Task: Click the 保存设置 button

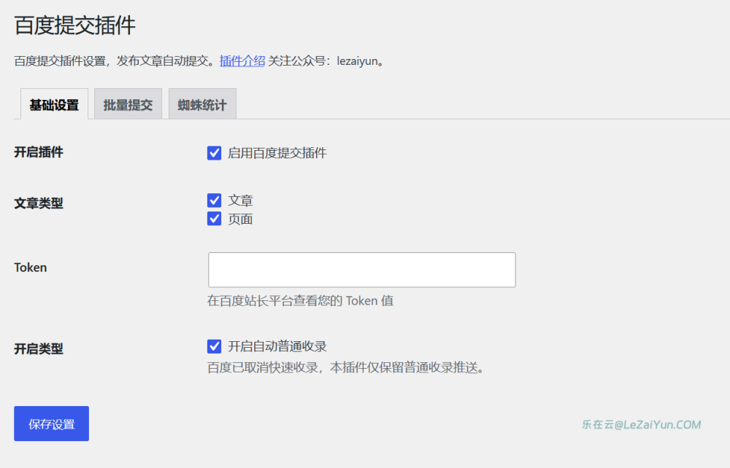Action: pyautogui.click(x=51, y=424)
